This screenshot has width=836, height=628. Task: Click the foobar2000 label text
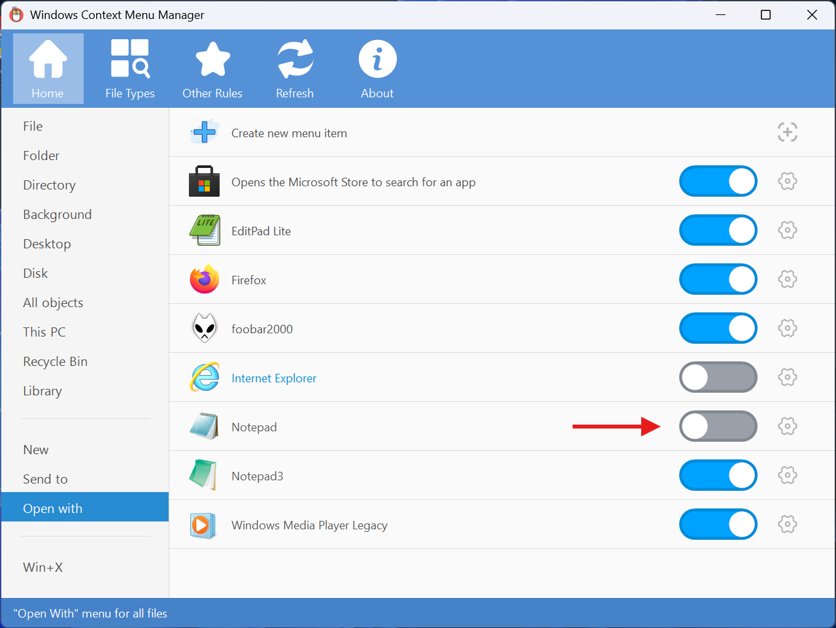pyautogui.click(x=262, y=329)
